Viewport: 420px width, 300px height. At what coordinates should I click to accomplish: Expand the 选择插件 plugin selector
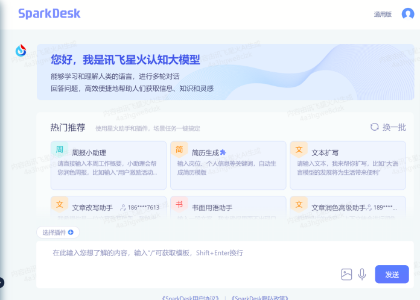(x=58, y=232)
